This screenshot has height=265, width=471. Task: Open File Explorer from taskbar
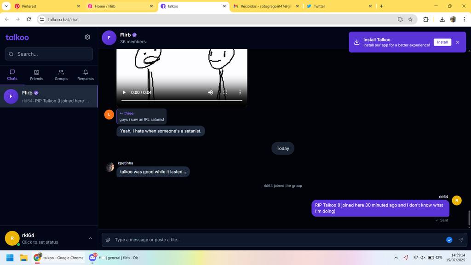24,258
